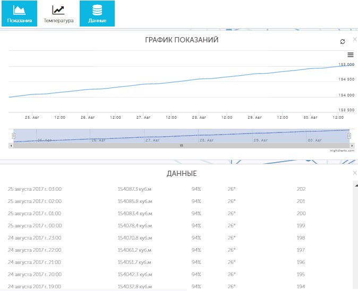Close the График показаний panel

(355, 39)
